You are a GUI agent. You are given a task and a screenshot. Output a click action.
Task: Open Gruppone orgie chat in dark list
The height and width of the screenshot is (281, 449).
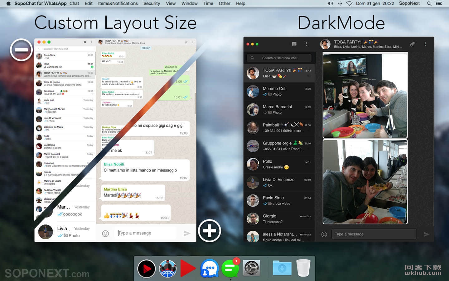pos(279,146)
